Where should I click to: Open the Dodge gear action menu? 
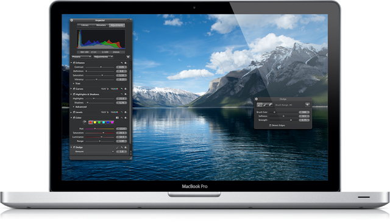pyautogui.click(x=126, y=147)
